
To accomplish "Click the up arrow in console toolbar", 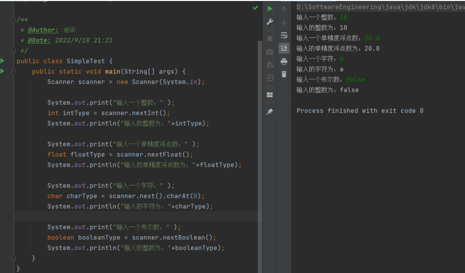I will point(284,9).
